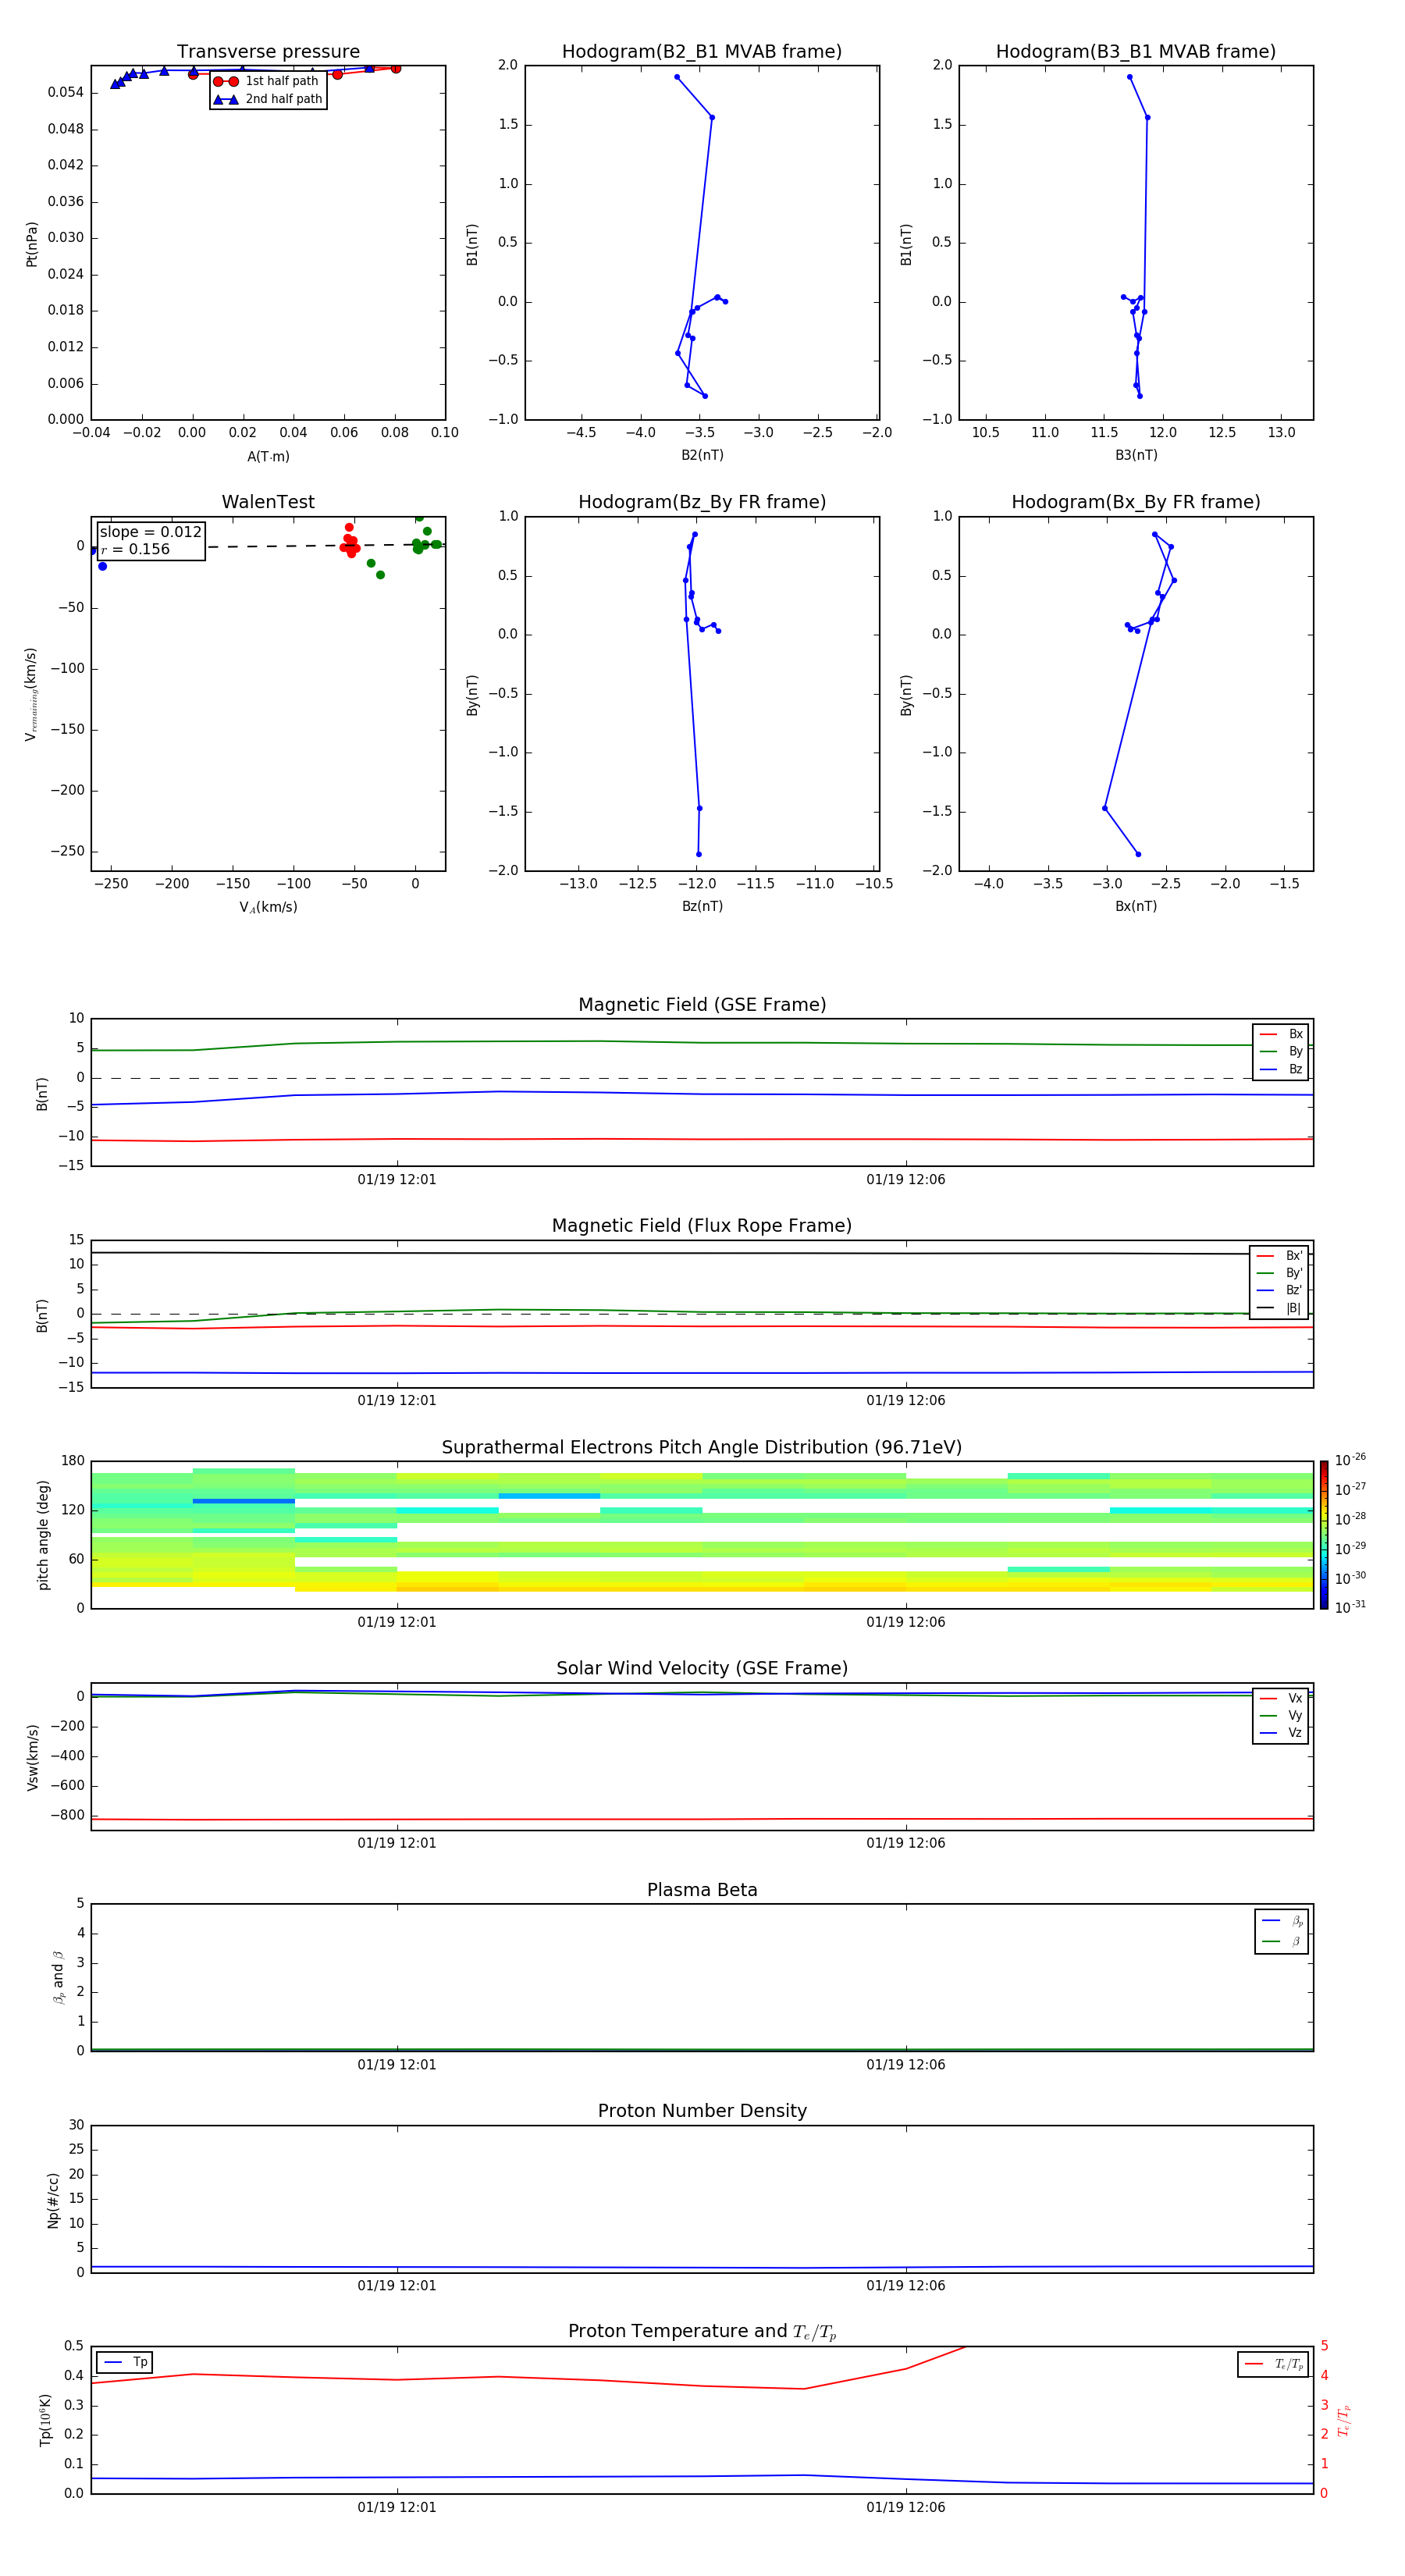Click 'Hodogram(Bx_By FR frame)' title

(1136, 502)
